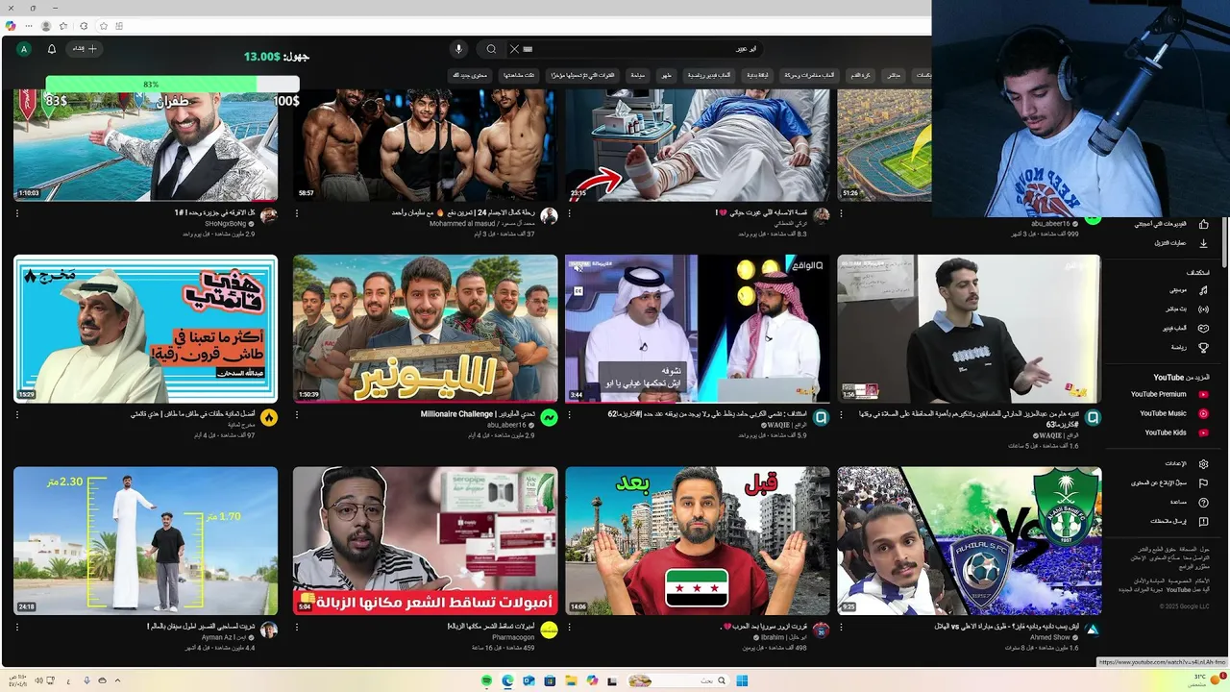Open Edge Copilot icon in the browser toolbar
Screen dimensions: 1230x692
[11, 26]
